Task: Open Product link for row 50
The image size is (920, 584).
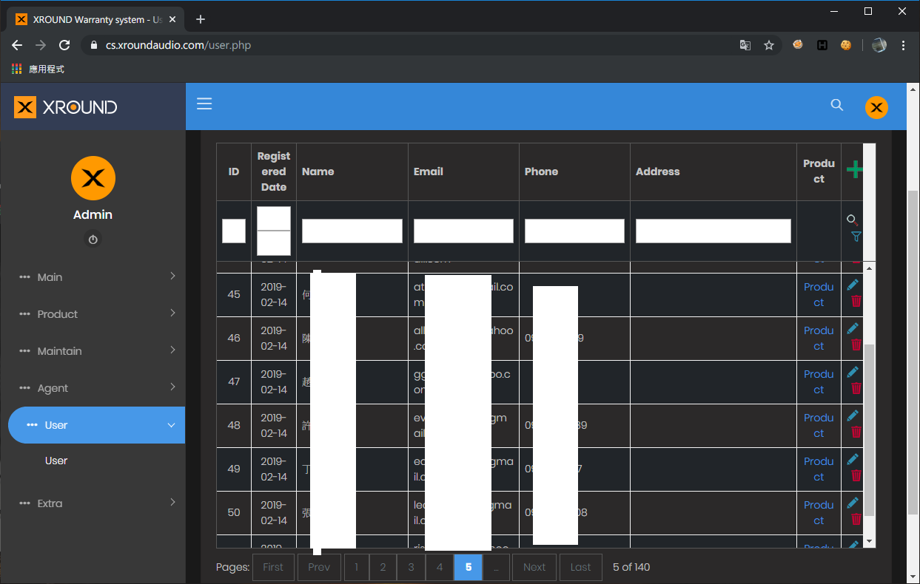Action: tap(819, 512)
